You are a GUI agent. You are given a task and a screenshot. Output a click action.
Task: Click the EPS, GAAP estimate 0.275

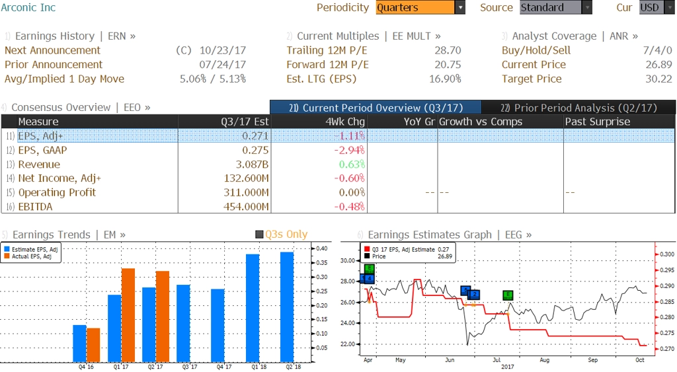tap(255, 150)
